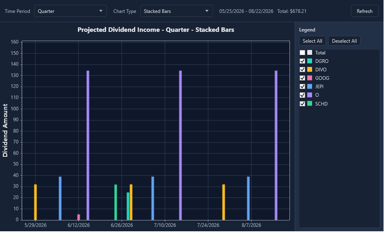Click the 7/24/2026 axis label
Viewport: 390px width, 247px height.
pos(208,225)
